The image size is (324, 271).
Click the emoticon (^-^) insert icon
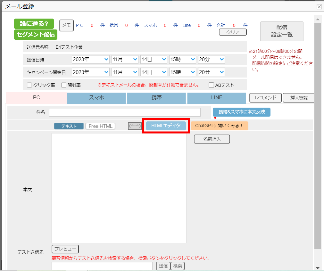coord(135,126)
